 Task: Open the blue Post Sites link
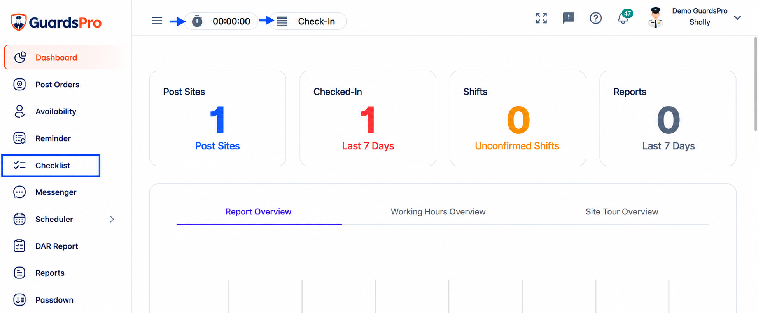tap(217, 146)
